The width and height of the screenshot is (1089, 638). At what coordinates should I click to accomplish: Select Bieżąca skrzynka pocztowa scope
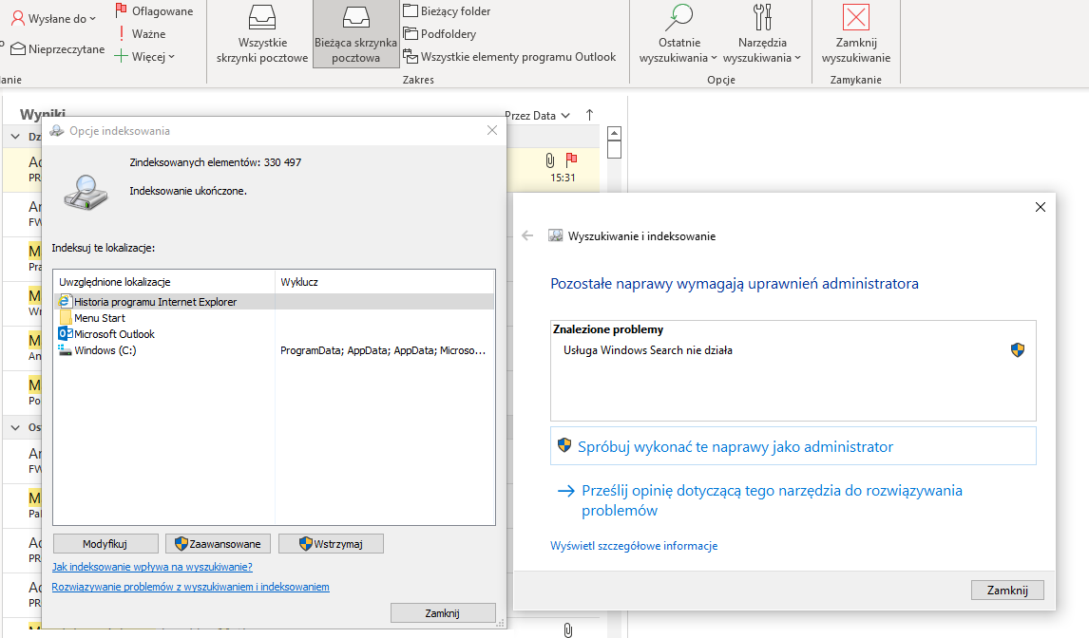(x=355, y=34)
